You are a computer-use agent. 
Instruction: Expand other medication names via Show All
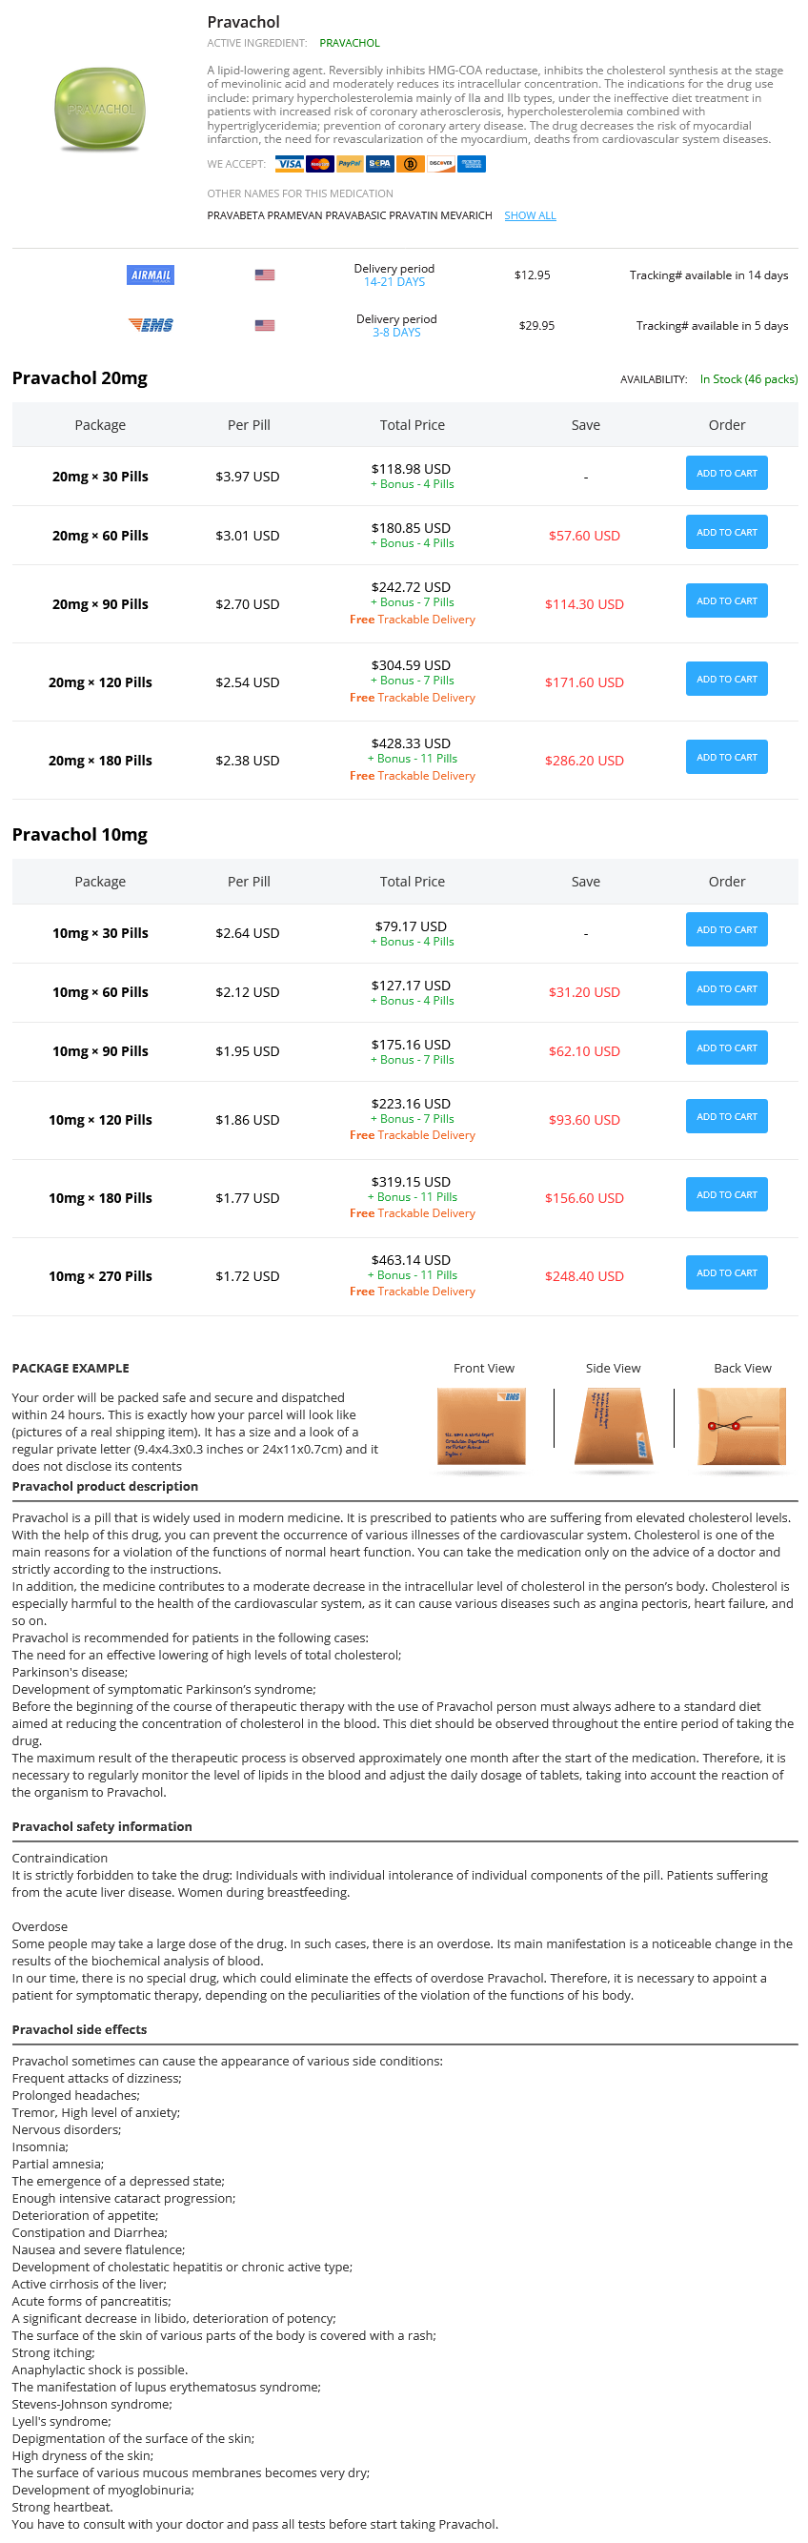click(530, 215)
